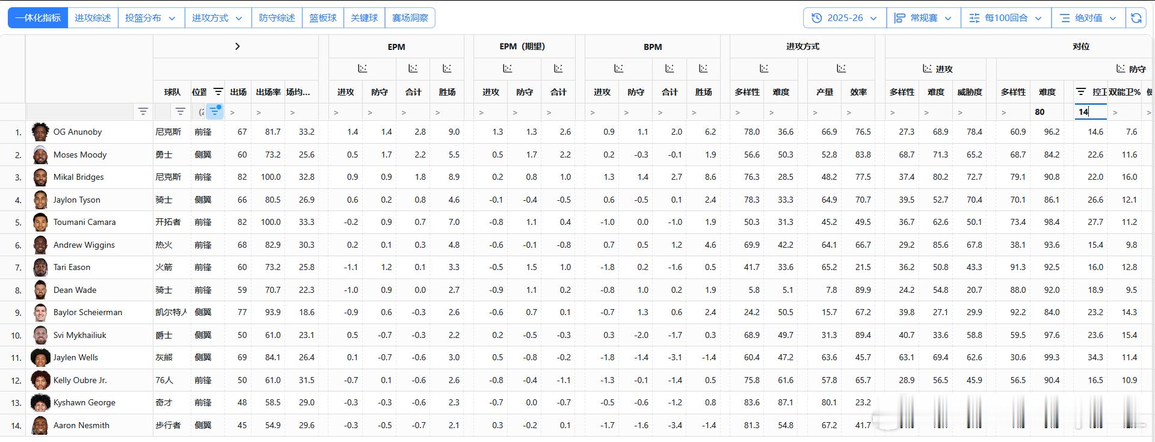Switch to the 一体化指标 tab
1155x442 pixels.
click(x=38, y=18)
